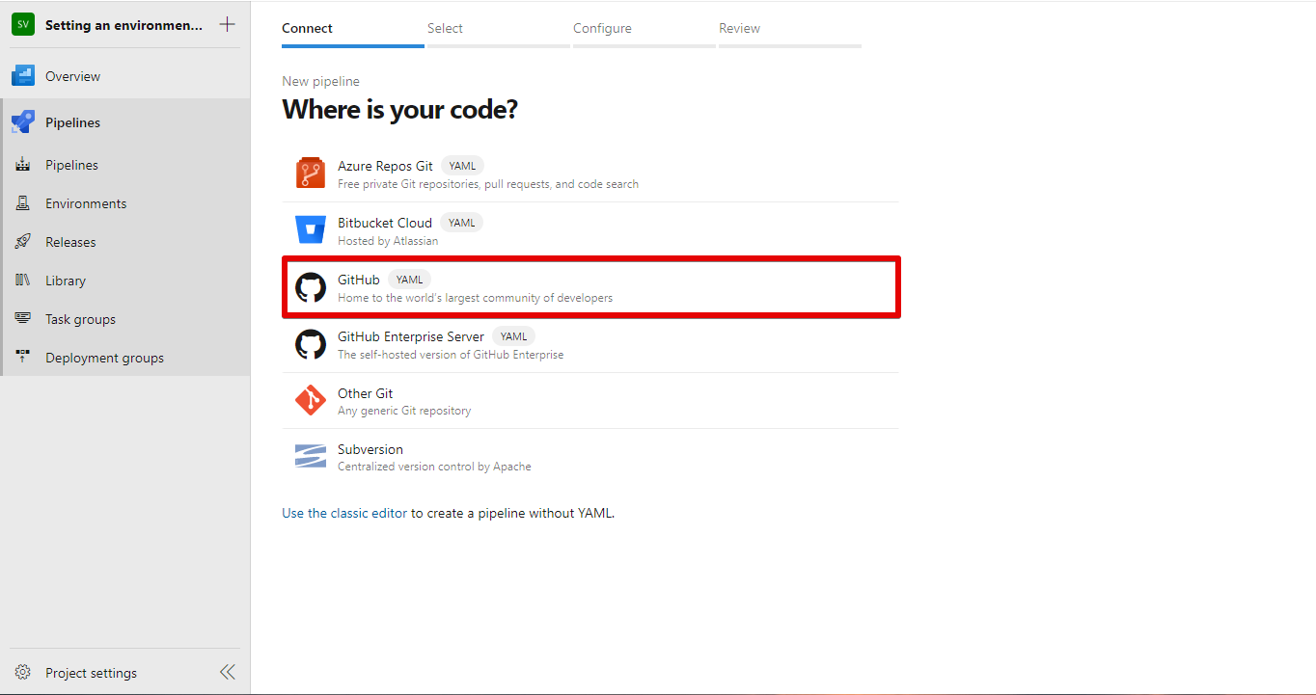This screenshot has height=695, width=1316.
Task: Open Project settings gear icon
Action: [x=23, y=673]
